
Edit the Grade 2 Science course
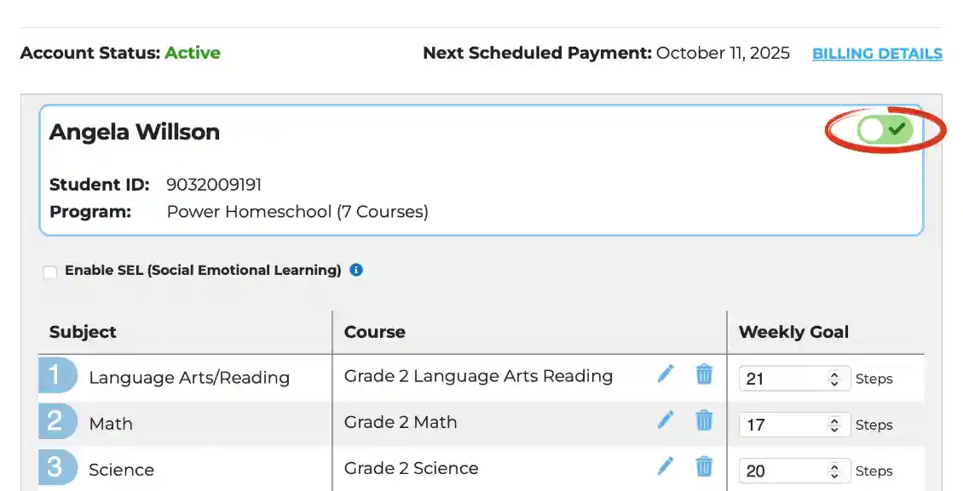[x=666, y=465]
